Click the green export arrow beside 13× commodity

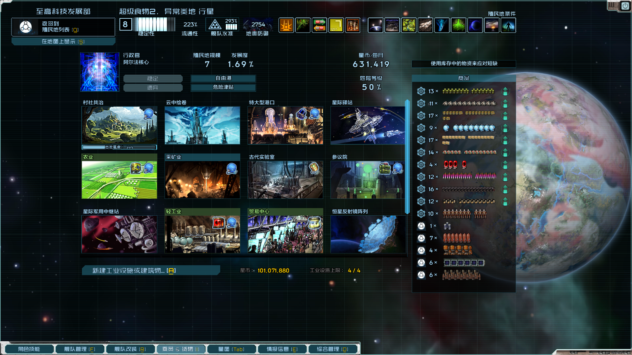pos(505,91)
